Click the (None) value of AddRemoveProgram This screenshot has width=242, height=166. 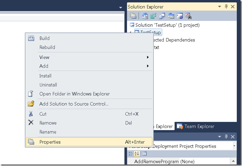tap(188, 161)
